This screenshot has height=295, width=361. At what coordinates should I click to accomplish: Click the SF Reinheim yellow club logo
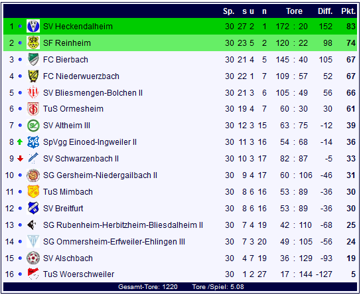coord(33,43)
